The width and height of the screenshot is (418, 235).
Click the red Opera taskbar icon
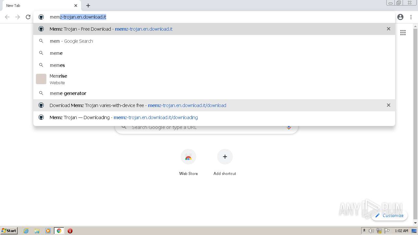70,231
